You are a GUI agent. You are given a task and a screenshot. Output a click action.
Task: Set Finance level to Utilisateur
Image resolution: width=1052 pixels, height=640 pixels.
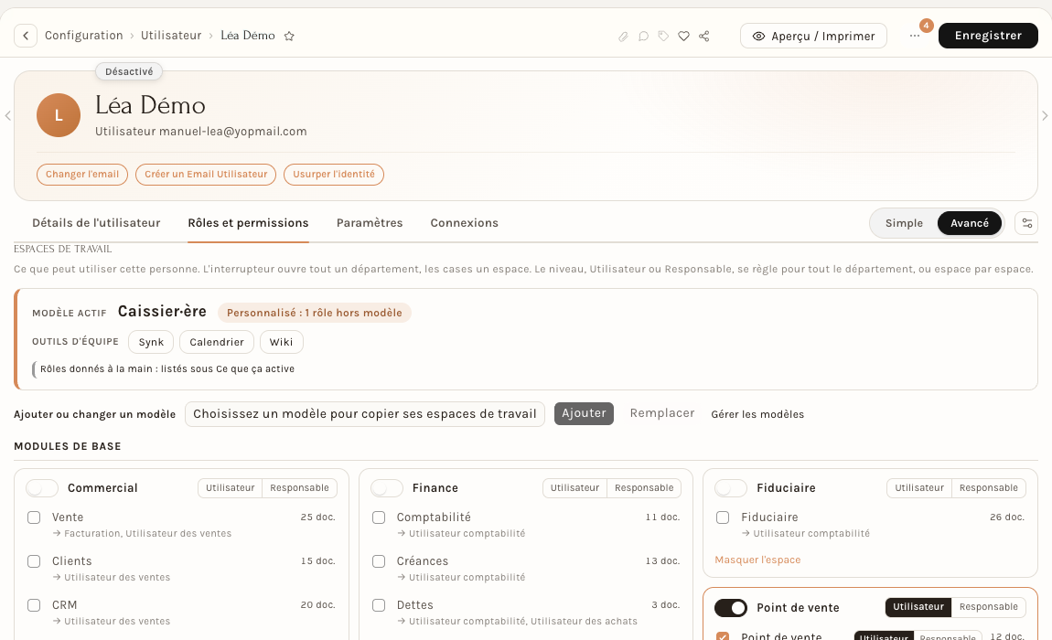click(x=575, y=488)
